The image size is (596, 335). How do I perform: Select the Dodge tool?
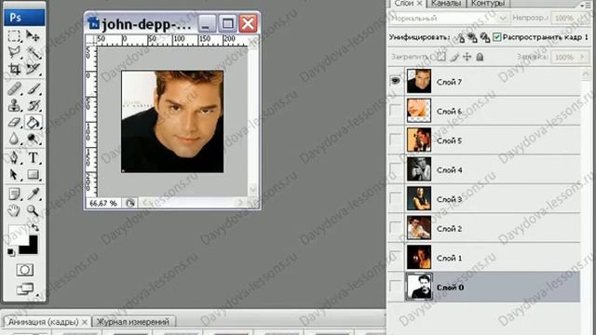point(34,139)
